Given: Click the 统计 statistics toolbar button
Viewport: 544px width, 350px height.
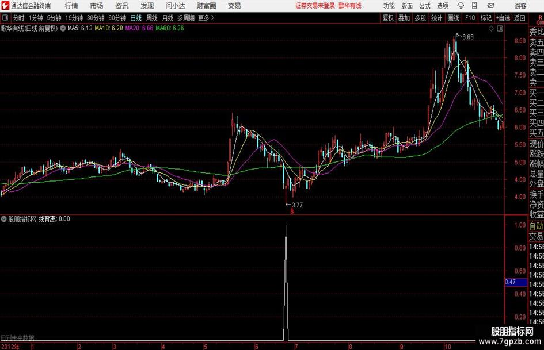Looking at the screenshot, I should click(x=436, y=18).
